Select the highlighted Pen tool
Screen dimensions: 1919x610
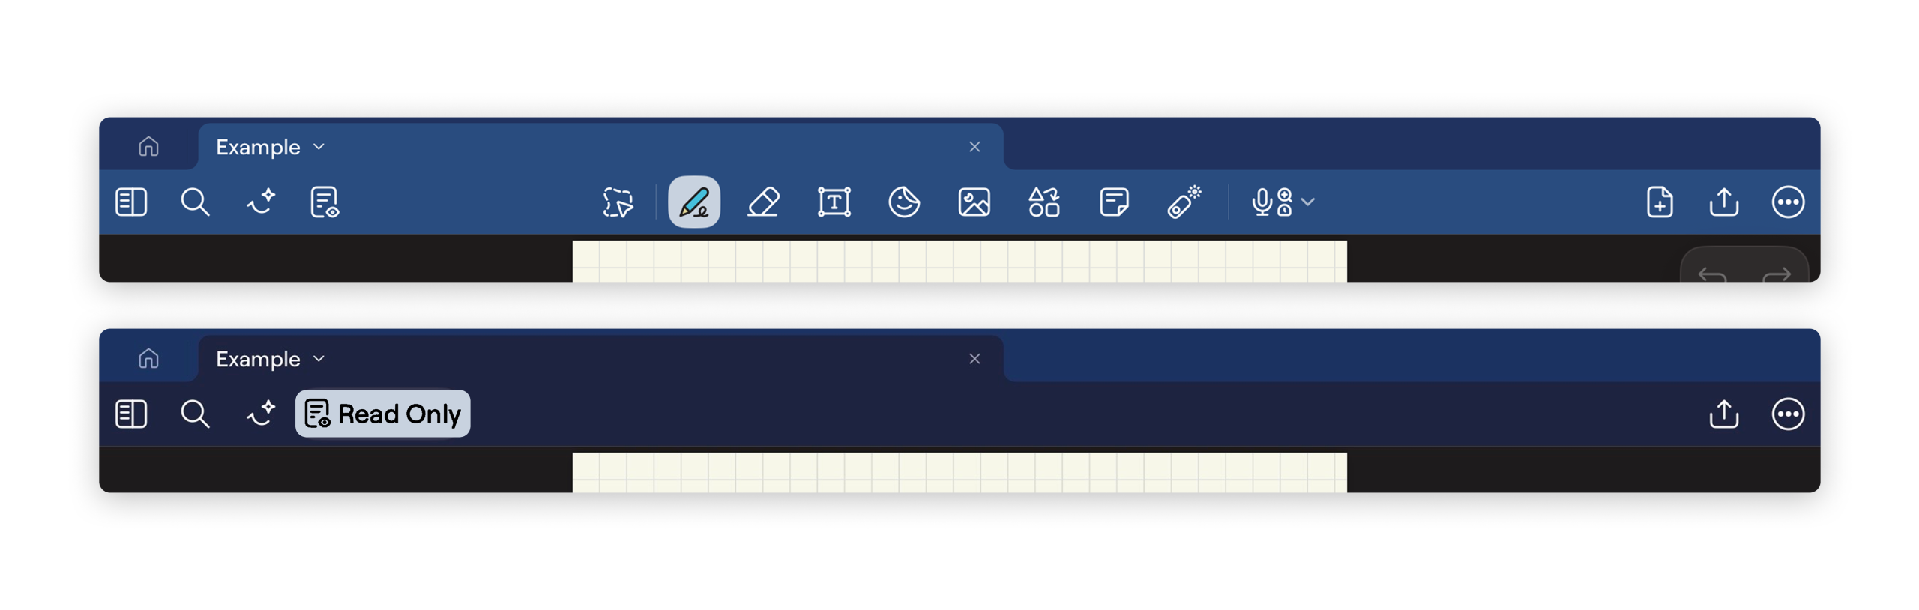tap(693, 202)
